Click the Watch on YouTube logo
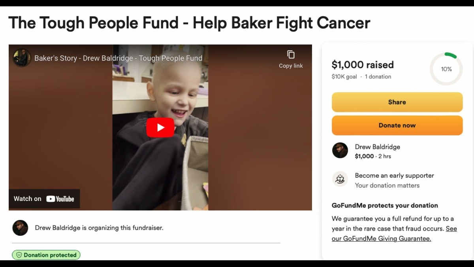474x267 pixels. [44, 199]
